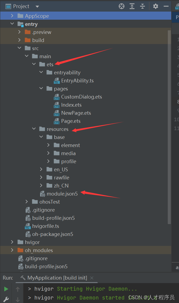Select Page.ets file icon

point(57,121)
